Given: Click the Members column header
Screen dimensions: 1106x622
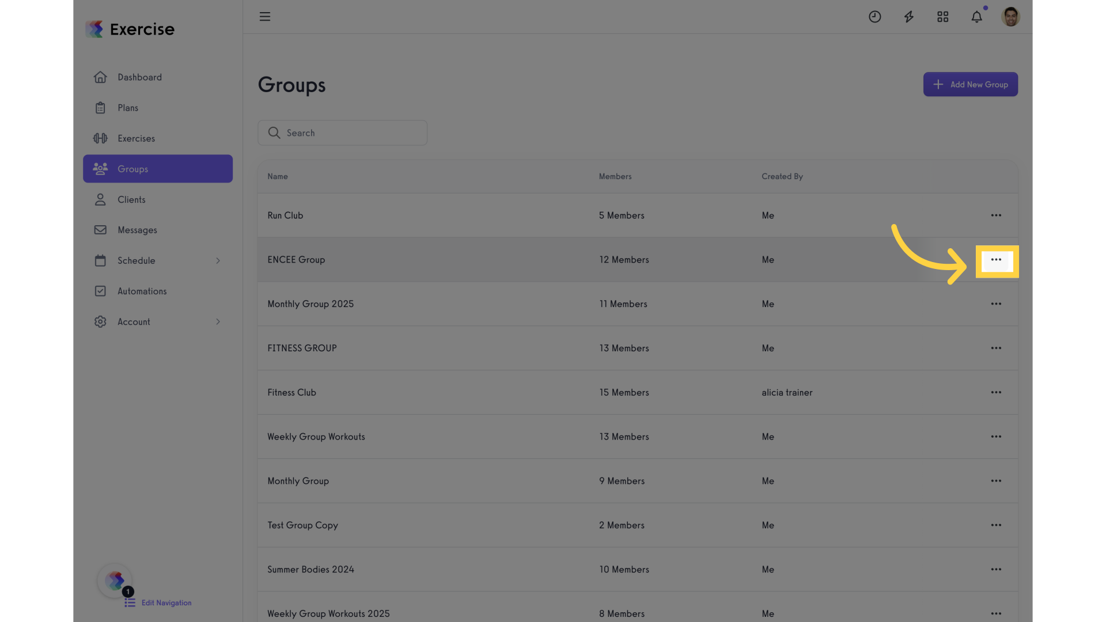Looking at the screenshot, I should tap(615, 177).
